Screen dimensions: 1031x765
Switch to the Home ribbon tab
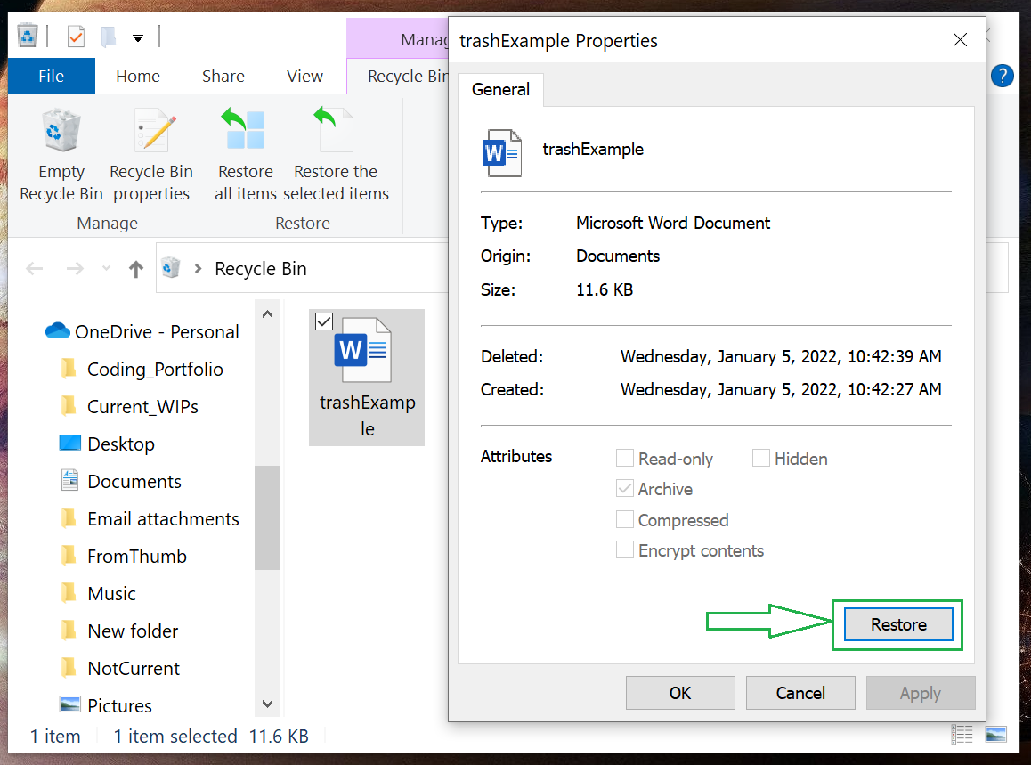(138, 77)
